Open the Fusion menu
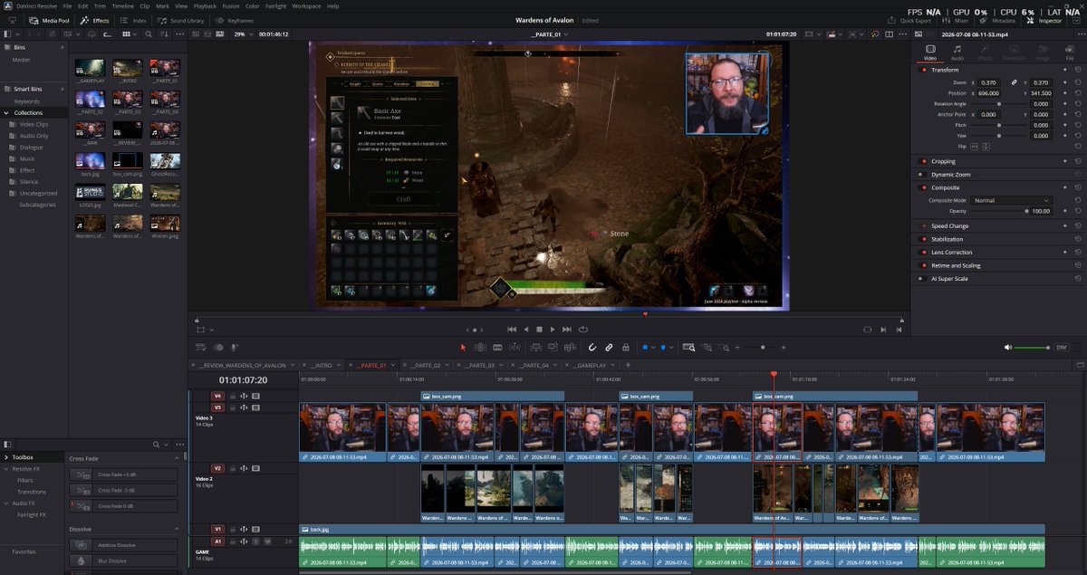Screen dimensions: 1087x575 (x=230, y=6)
